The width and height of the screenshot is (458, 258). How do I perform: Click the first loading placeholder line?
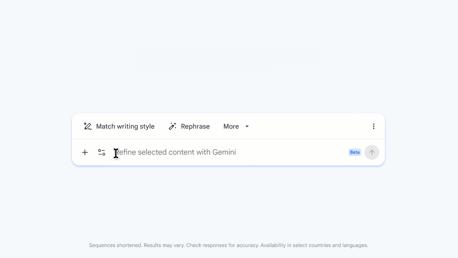coord(225,53)
